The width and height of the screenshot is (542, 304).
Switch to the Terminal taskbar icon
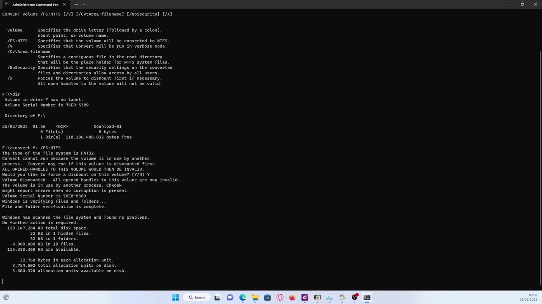[367, 297]
